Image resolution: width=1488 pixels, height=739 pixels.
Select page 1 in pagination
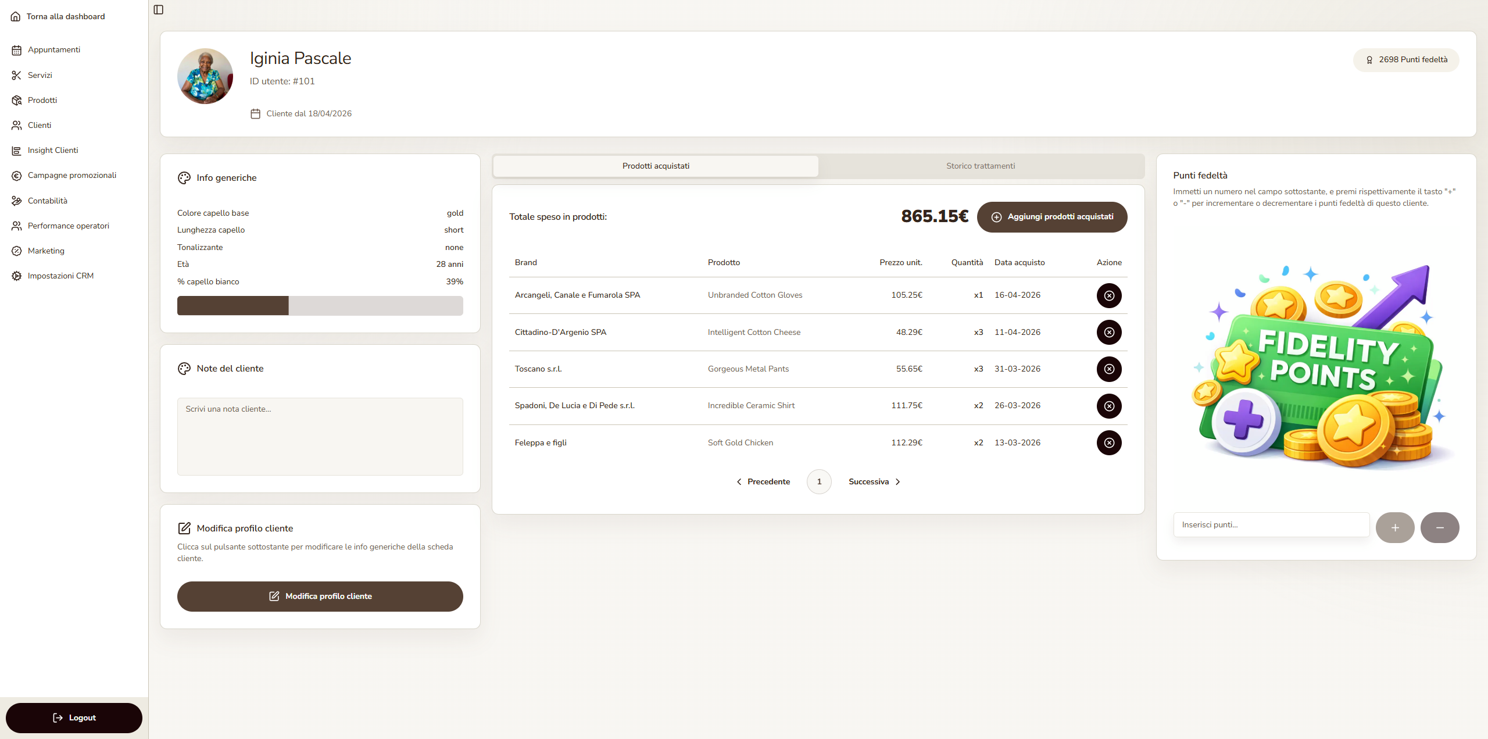pos(819,482)
